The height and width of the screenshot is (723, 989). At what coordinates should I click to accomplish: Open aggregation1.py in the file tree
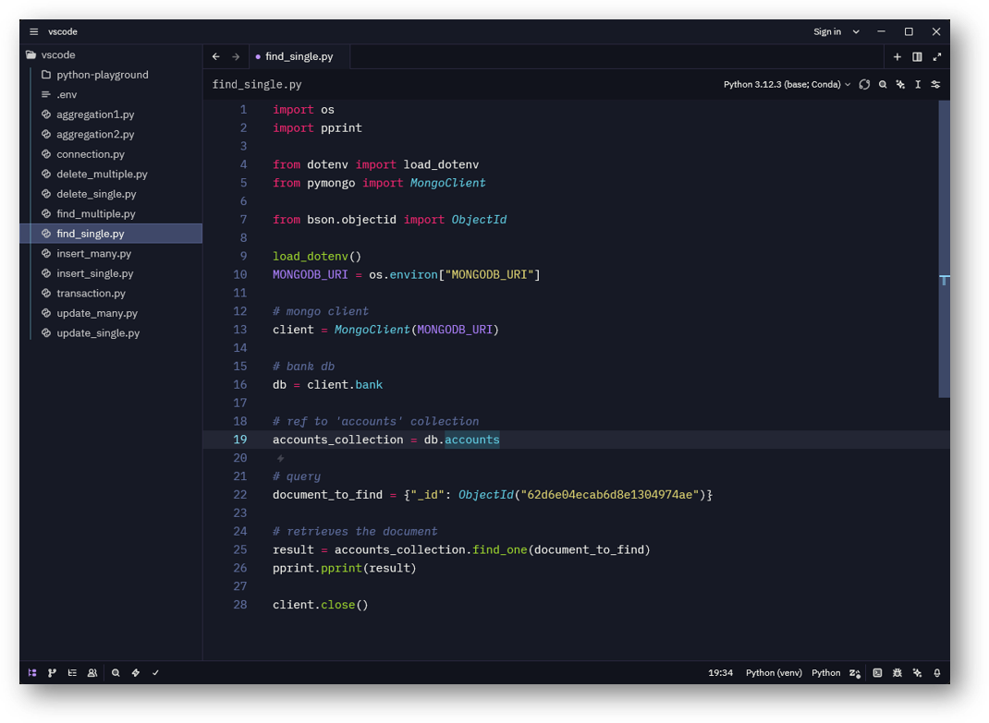[111, 114]
